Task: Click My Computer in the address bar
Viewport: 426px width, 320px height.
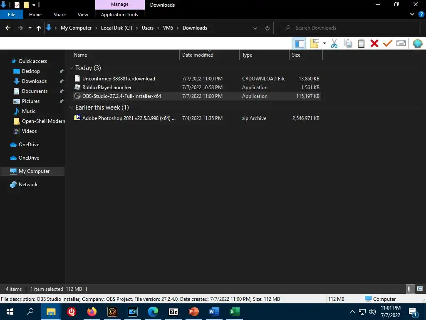Action: pyautogui.click(x=76, y=28)
